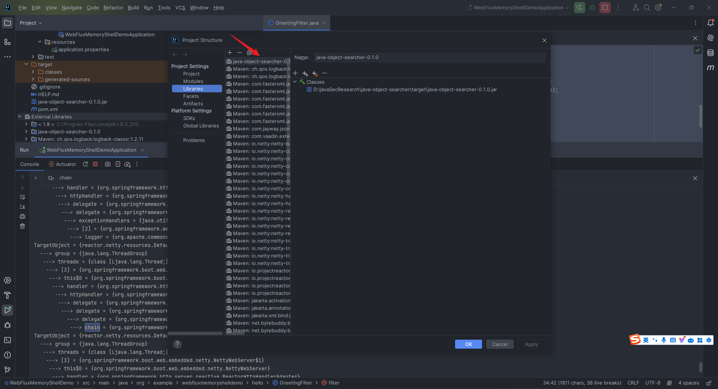Screen dimensions: 718x389
Task: Open IDE settings gear icon
Action: pyautogui.click(x=659, y=7)
